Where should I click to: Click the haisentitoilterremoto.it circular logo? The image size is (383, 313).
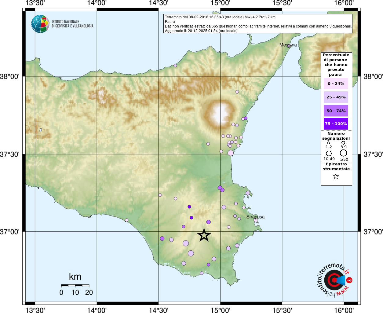click(x=334, y=280)
